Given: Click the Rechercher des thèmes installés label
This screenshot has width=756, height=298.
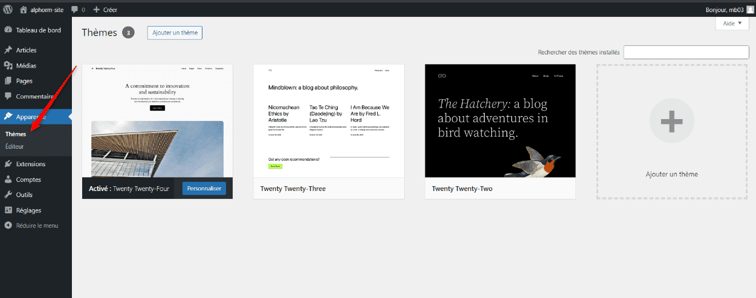Looking at the screenshot, I should click(578, 53).
